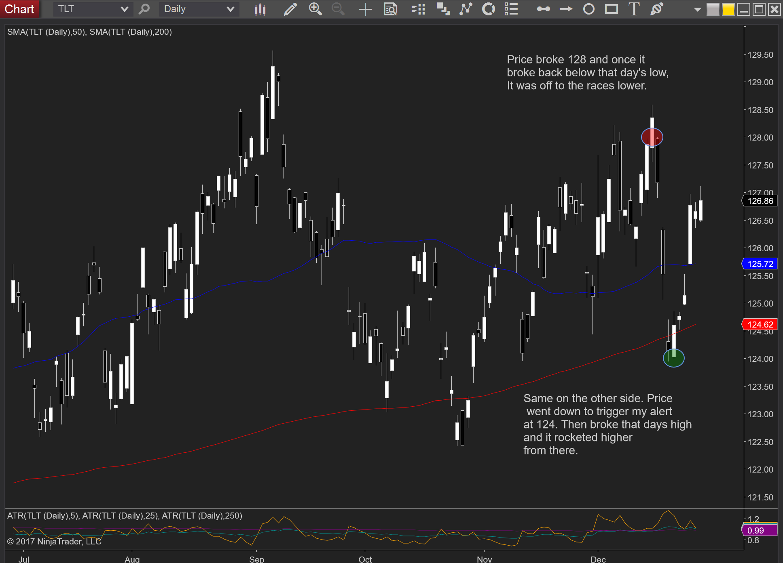Select the red ellipse near 128
The image size is (783, 563).
pyautogui.click(x=652, y=137)
